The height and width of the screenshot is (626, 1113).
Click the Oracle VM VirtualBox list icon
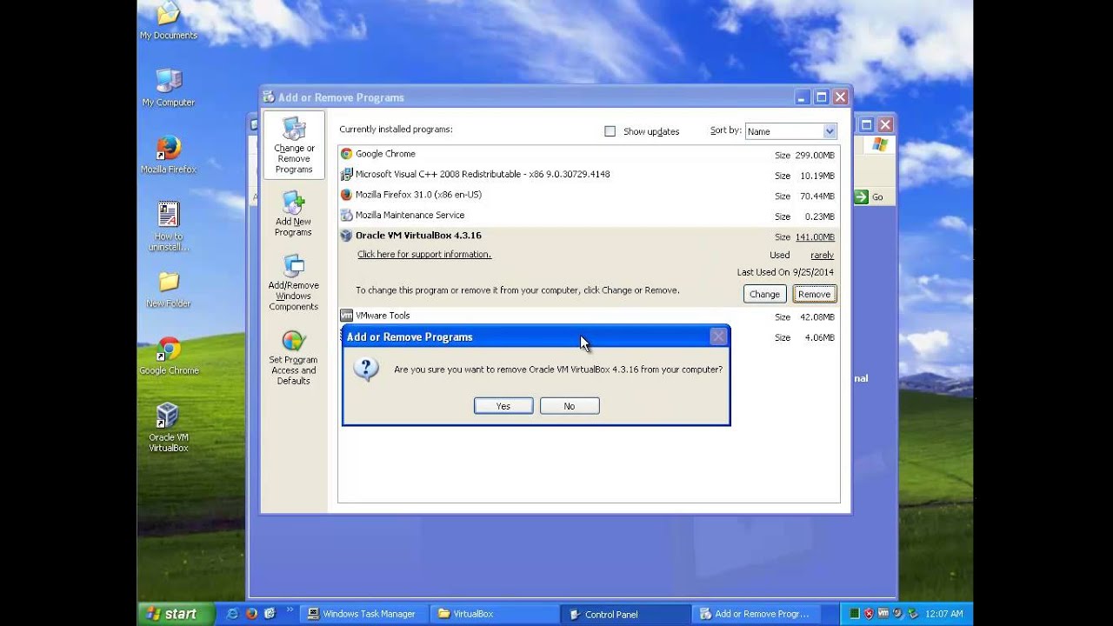tap(346, 236)
